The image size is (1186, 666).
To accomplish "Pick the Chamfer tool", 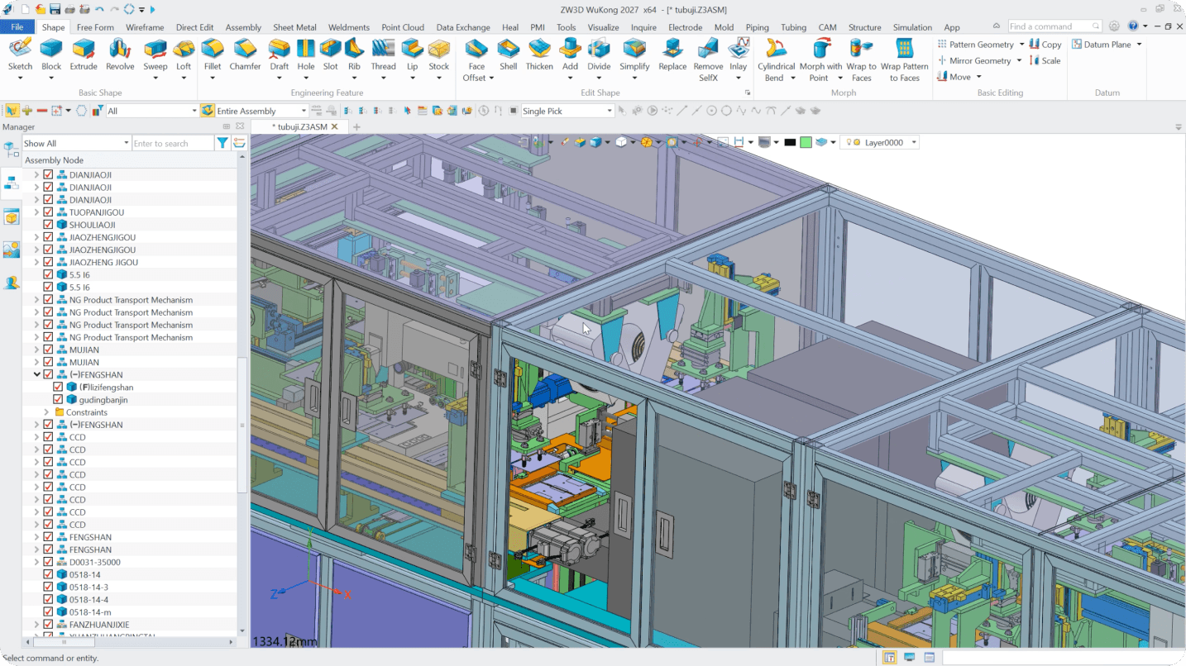I will [x=245, y=55].
